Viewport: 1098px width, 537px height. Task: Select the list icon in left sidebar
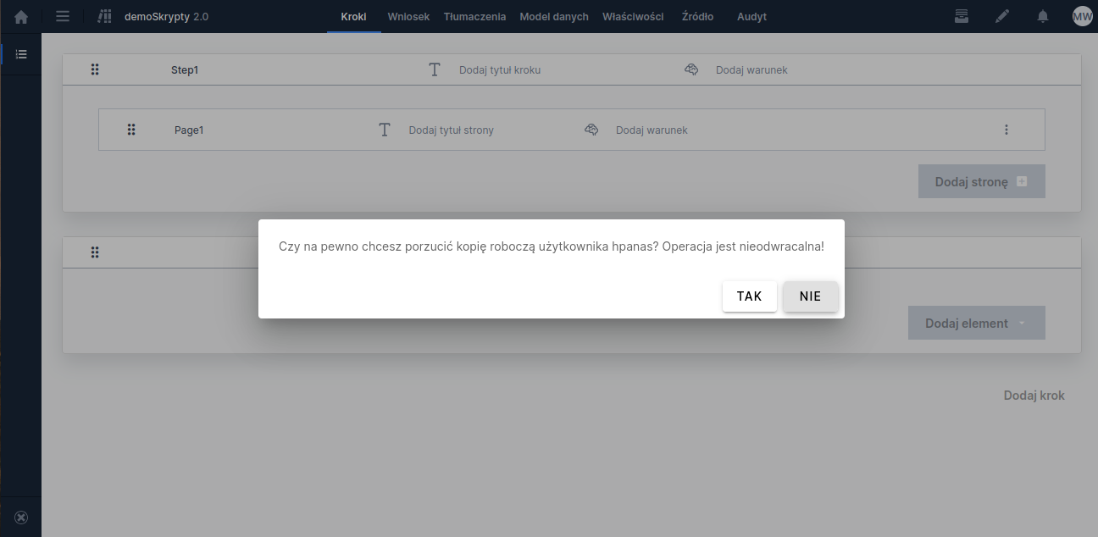(x=21, y=54)
